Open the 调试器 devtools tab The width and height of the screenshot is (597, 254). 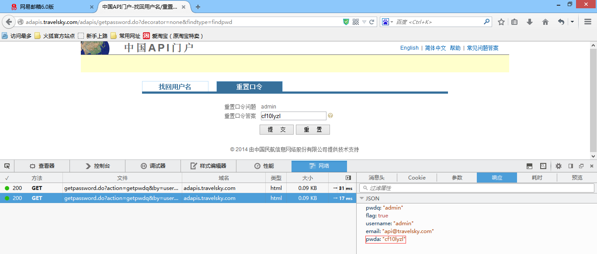tap(153, 166)
